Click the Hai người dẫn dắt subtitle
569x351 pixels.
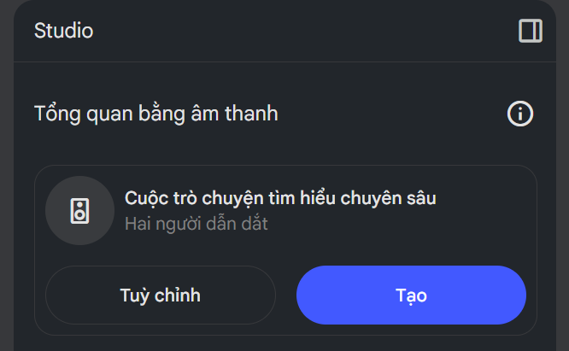197,224
